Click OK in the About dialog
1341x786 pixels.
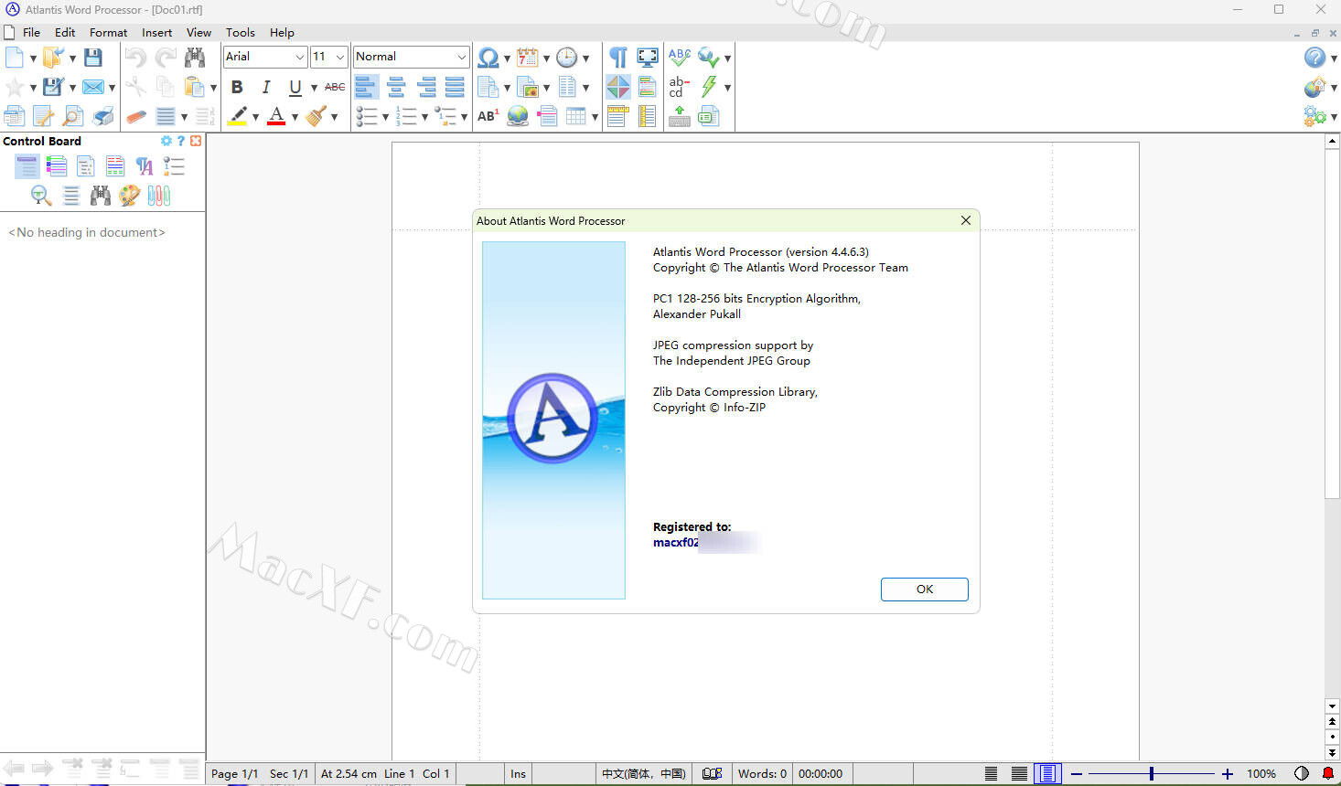pyautogui.click(x=925, y=589)
